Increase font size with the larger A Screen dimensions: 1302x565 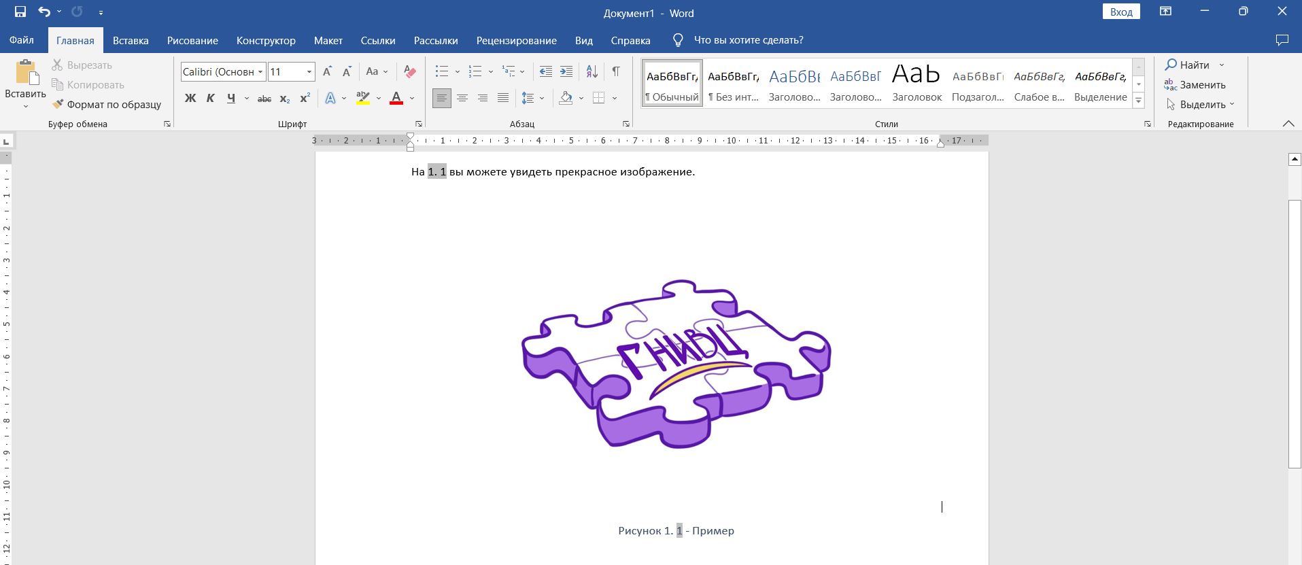[x=327, y=71]
